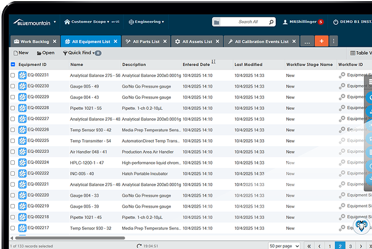The image size is (372, 249).
Task: Open the Quick Find filter
Action: [x=80, y=53]
